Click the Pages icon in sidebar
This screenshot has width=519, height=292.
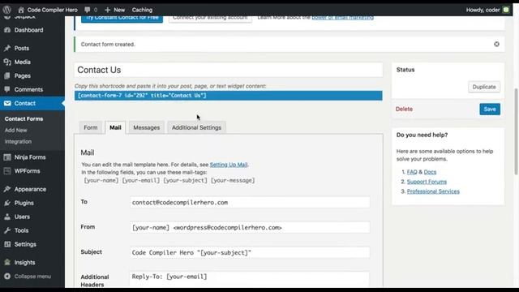[7, 75]
